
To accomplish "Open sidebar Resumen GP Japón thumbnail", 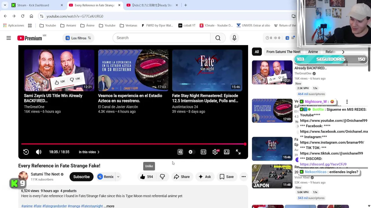I will point(272,177).
